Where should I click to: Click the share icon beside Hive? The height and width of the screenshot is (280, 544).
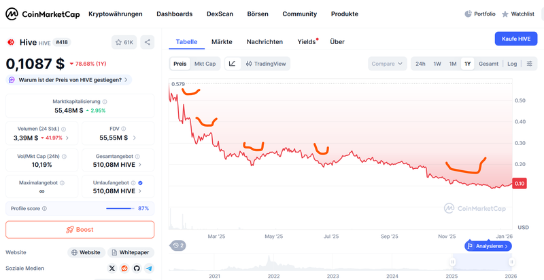tap(148, 42)
